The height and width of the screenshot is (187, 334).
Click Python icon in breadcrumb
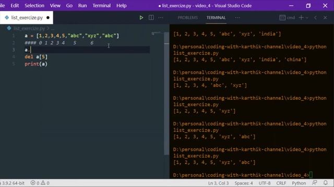(9, 28)
